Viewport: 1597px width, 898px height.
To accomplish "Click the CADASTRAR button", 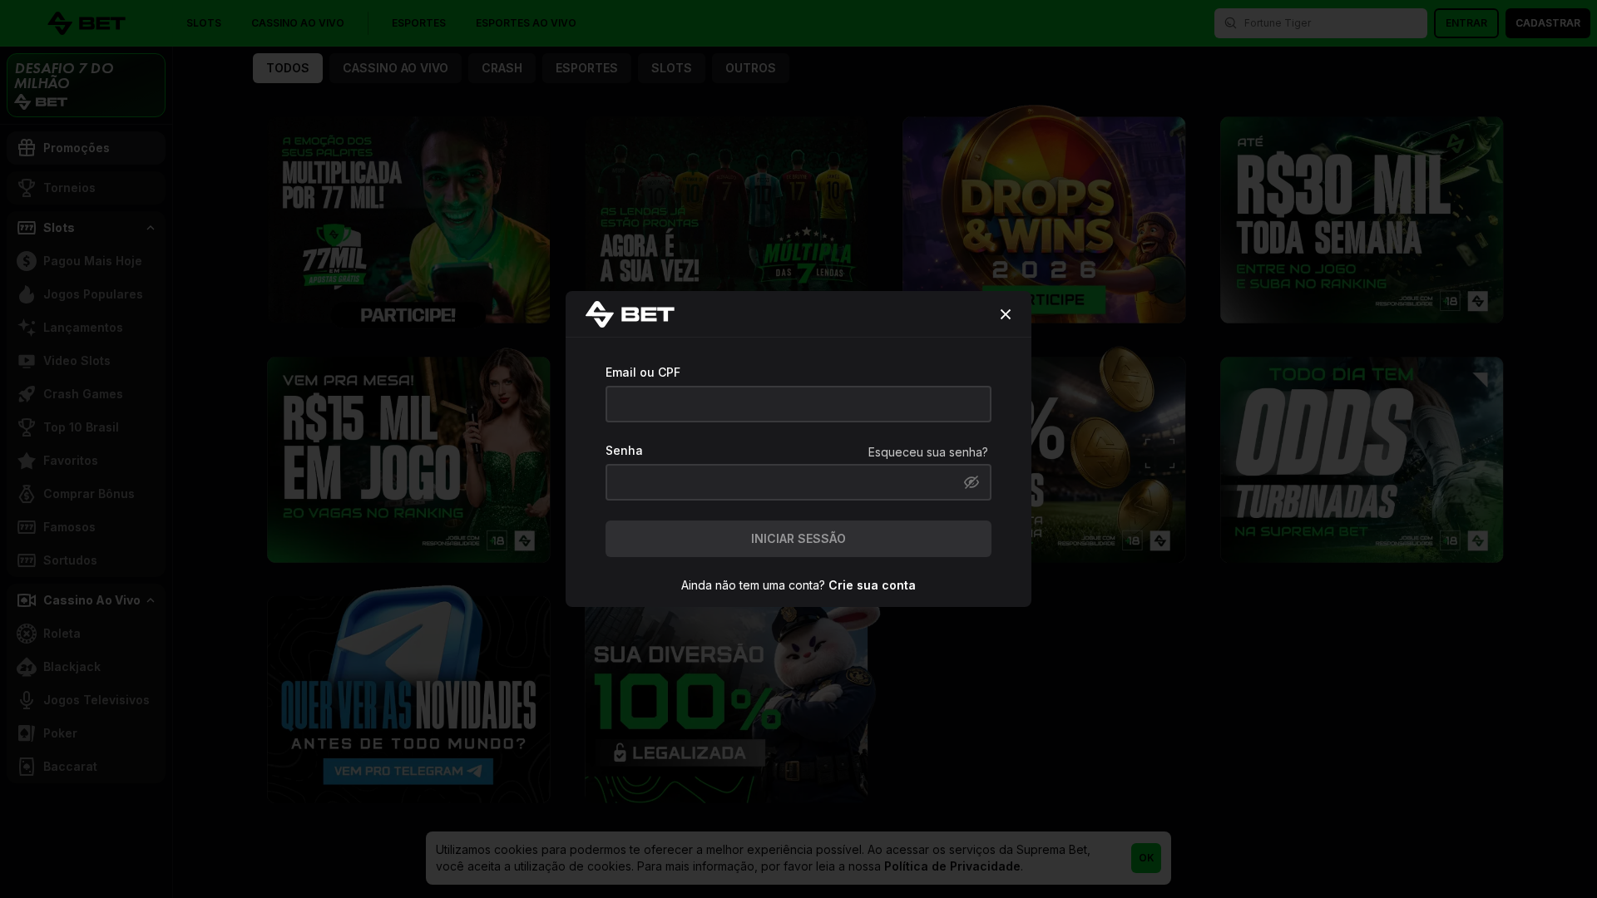I will [x=1548, y=23].
